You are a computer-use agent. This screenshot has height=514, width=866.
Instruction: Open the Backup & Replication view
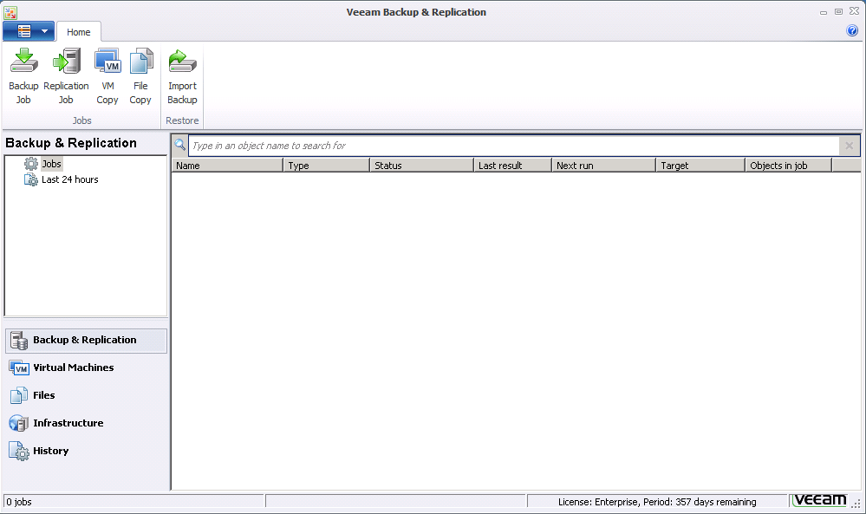[86, 340]
